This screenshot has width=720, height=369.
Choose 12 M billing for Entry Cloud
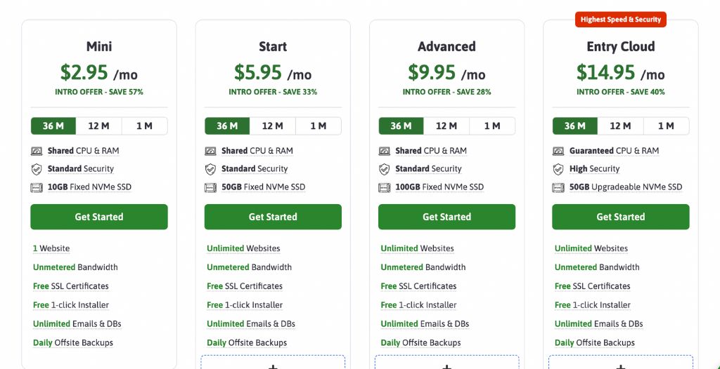620,126
